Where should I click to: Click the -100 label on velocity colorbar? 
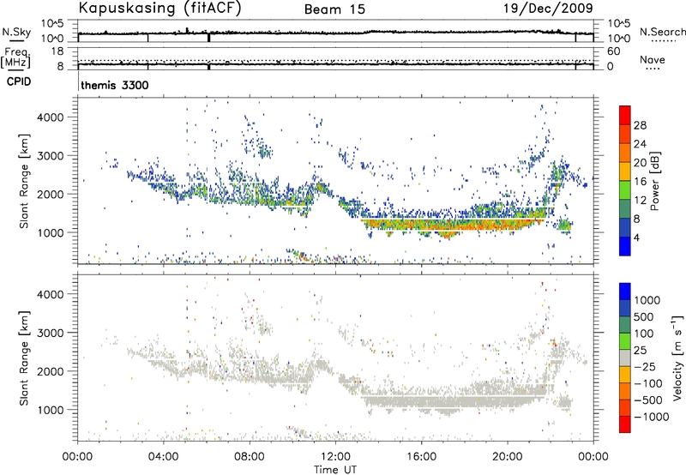pos(648,383)
